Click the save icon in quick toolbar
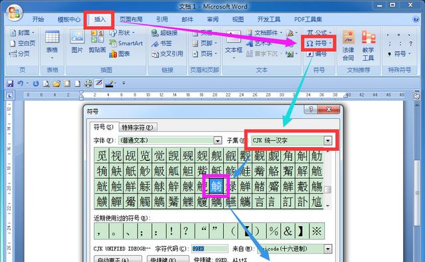The height and width of the screenshot is (262, 425). (11, 83)
